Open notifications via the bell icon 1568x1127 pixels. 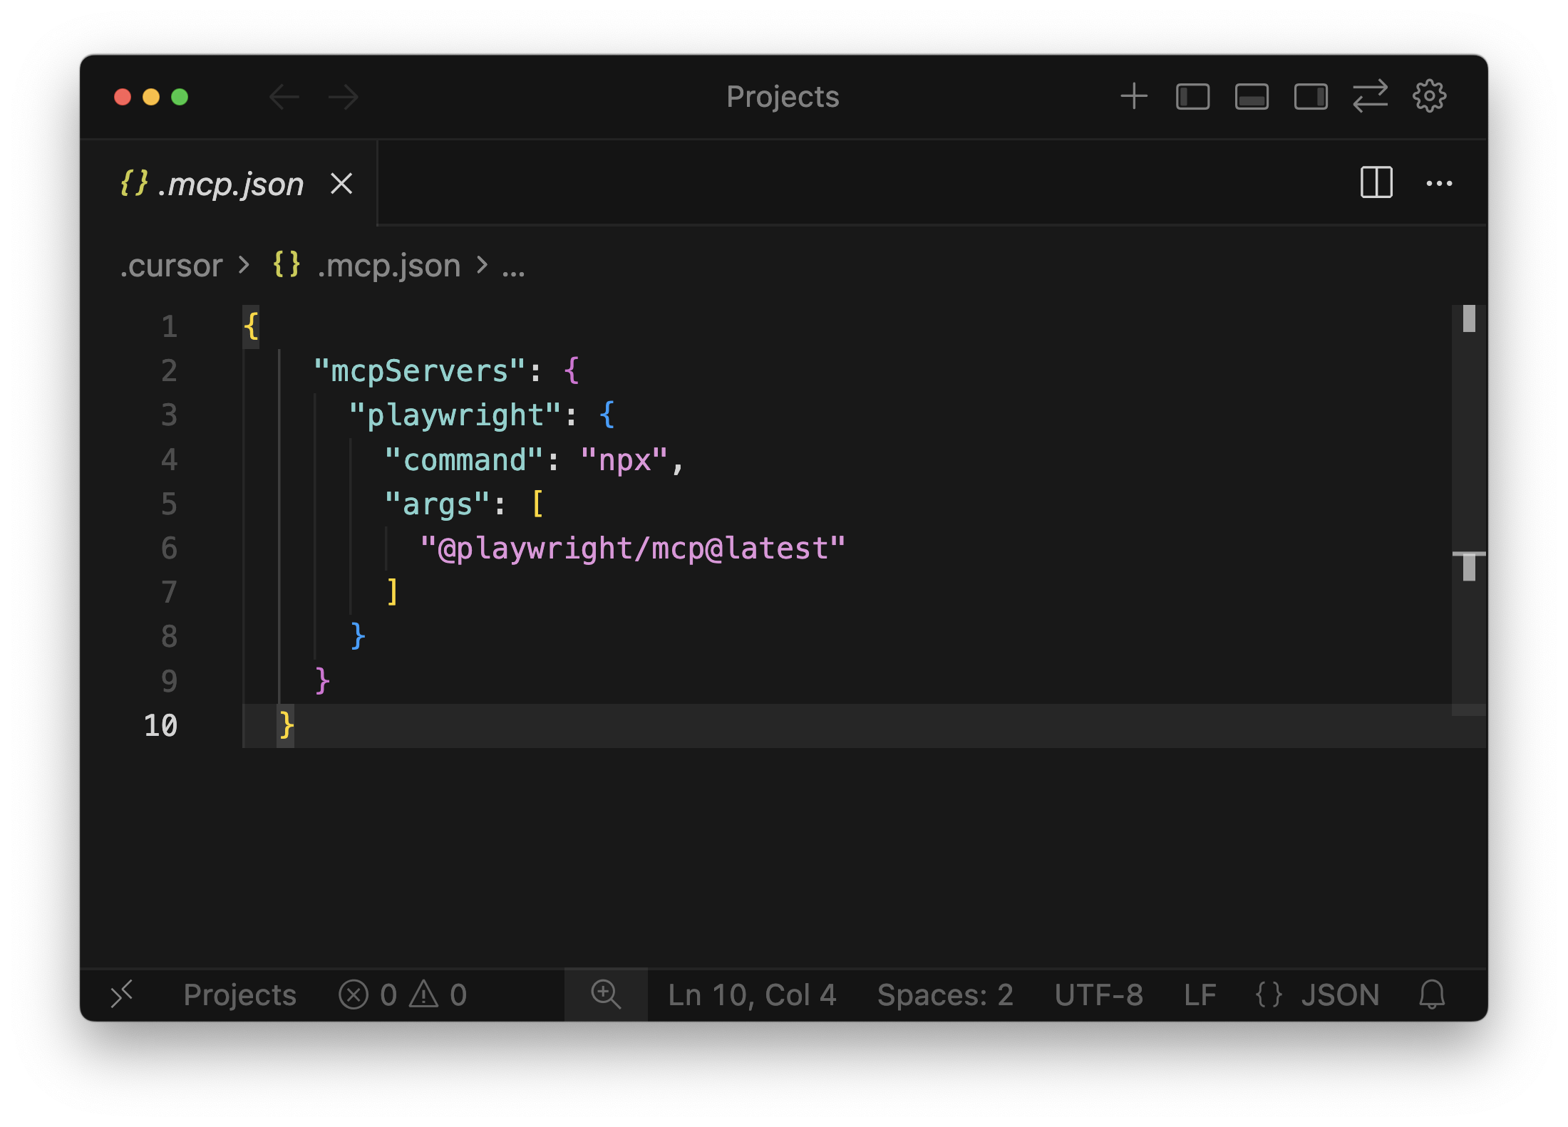point(1433,994)
